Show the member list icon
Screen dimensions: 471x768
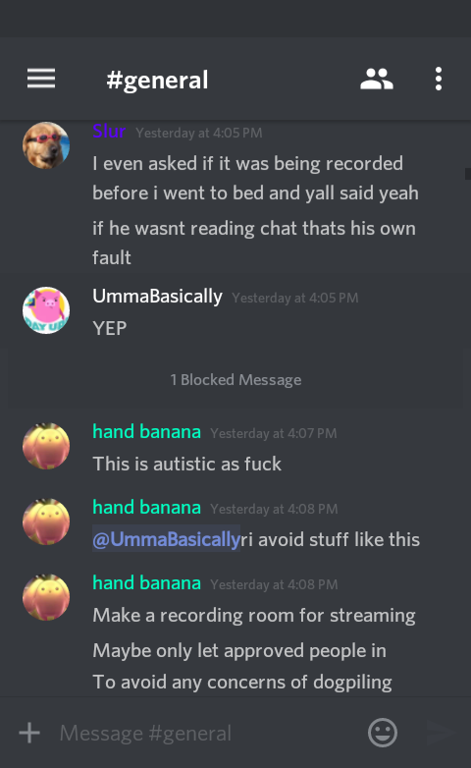point(377,79)
